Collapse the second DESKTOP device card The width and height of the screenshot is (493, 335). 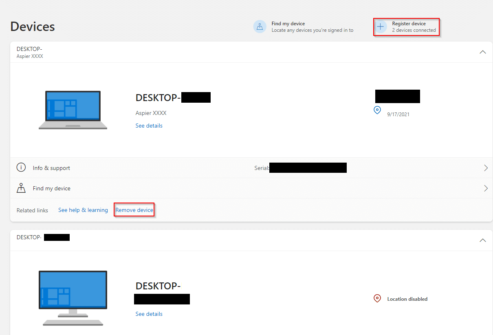483,240
